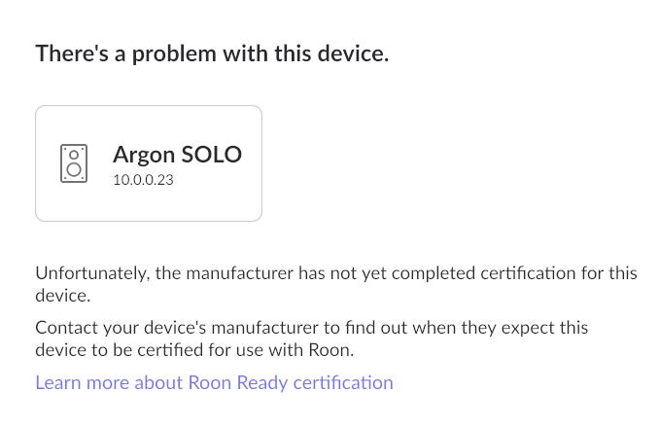Click the word "Unfortunately" in the first paragraph

click(91, 273)
